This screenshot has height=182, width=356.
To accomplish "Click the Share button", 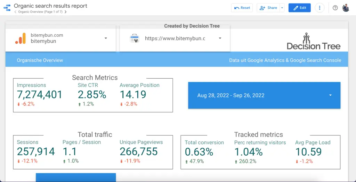I will [x=268, y=8].
